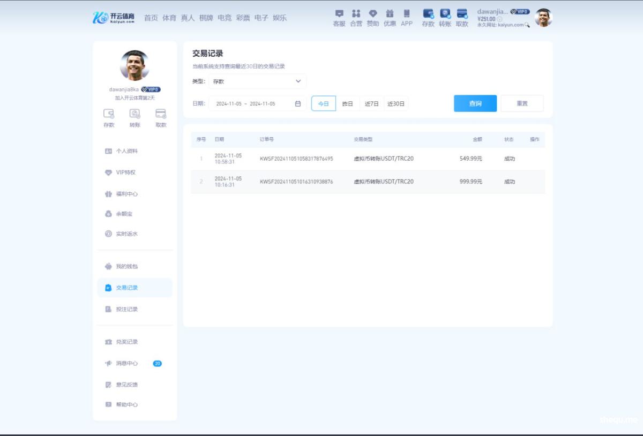Viewport: 643px width, 436px height.
Task: Click the APP download icon
Action: (x=407, y=14)
